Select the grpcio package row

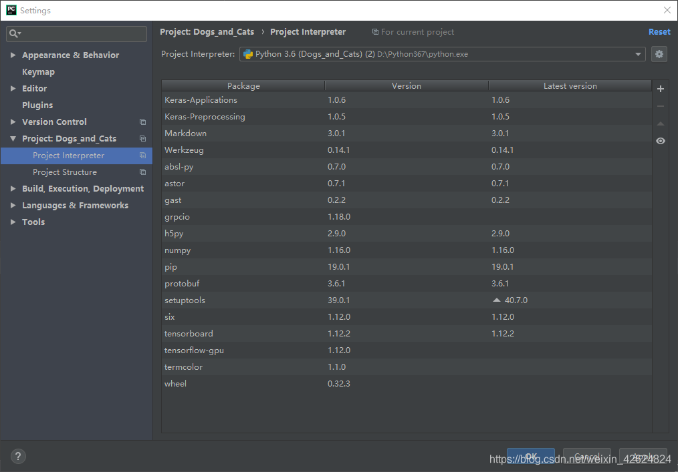tap(407, 217)
